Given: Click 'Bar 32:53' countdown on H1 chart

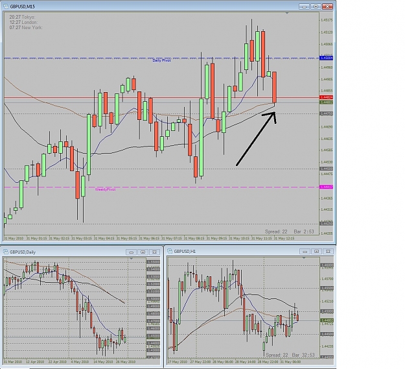Looking at the screenshot, I should coord(303,355).
